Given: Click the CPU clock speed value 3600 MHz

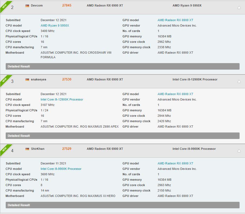Looking at the screenshot, I should 47,174.
